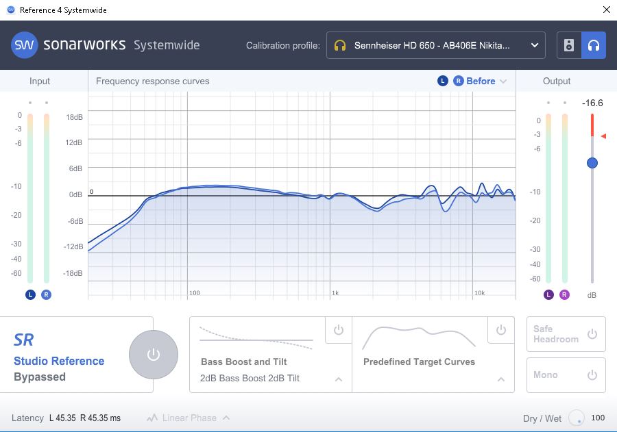
Task: Click the Studio Reference label
Action: point(59,361)
